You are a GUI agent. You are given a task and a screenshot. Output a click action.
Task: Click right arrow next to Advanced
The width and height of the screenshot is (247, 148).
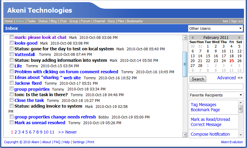click(x=242, y=78)
